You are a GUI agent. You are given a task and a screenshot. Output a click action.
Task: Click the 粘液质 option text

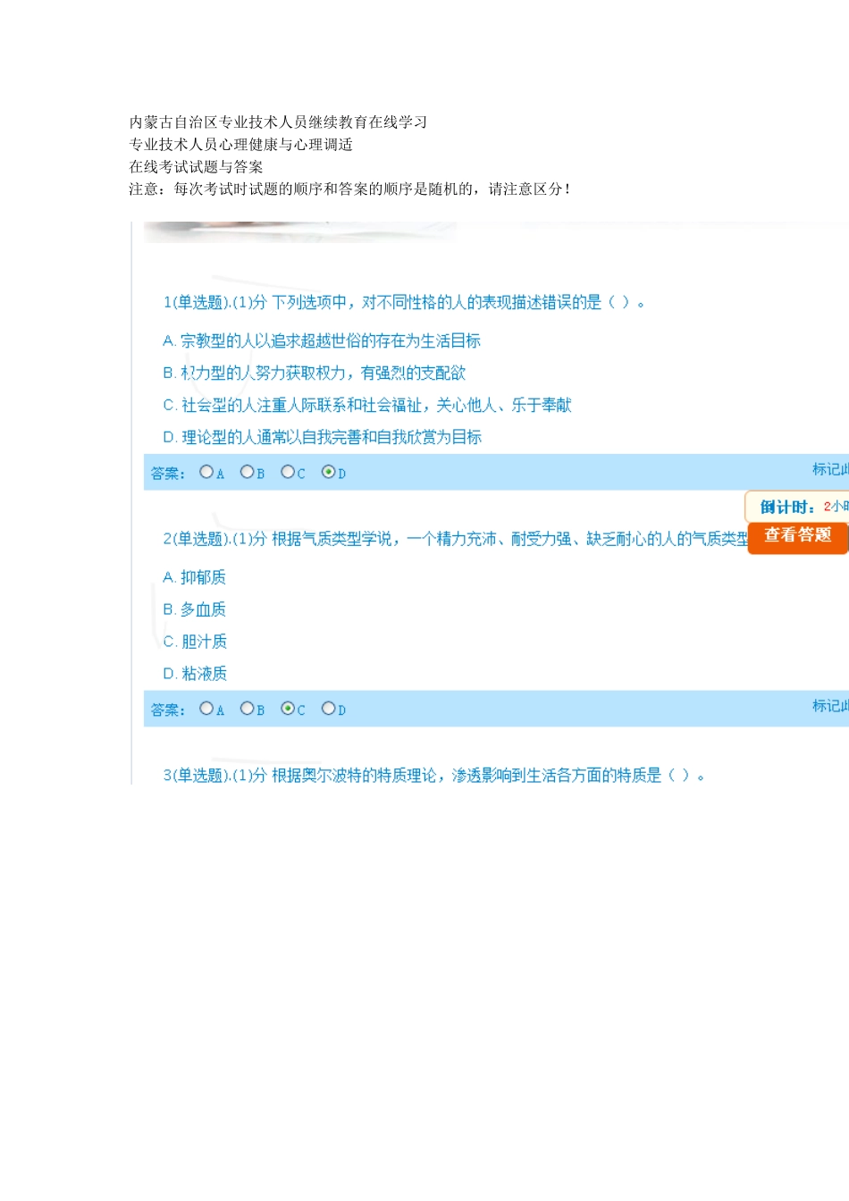204,674
